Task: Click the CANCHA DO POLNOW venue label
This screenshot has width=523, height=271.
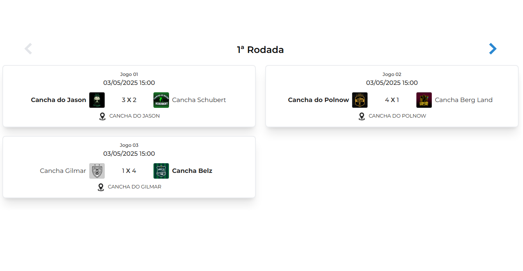Action: click(x=397, y=116)
